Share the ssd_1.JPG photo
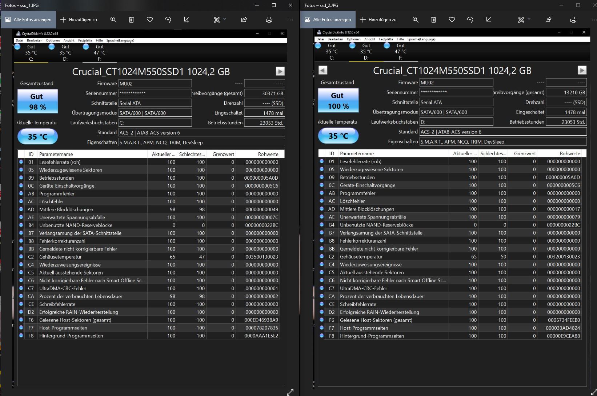The image size is (597, 396). [x=244, y=20]
